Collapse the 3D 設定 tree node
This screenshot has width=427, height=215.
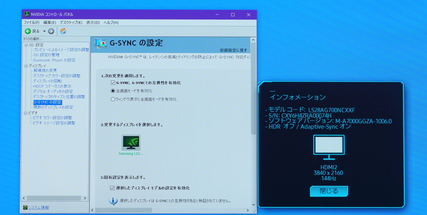coord(26,45)
